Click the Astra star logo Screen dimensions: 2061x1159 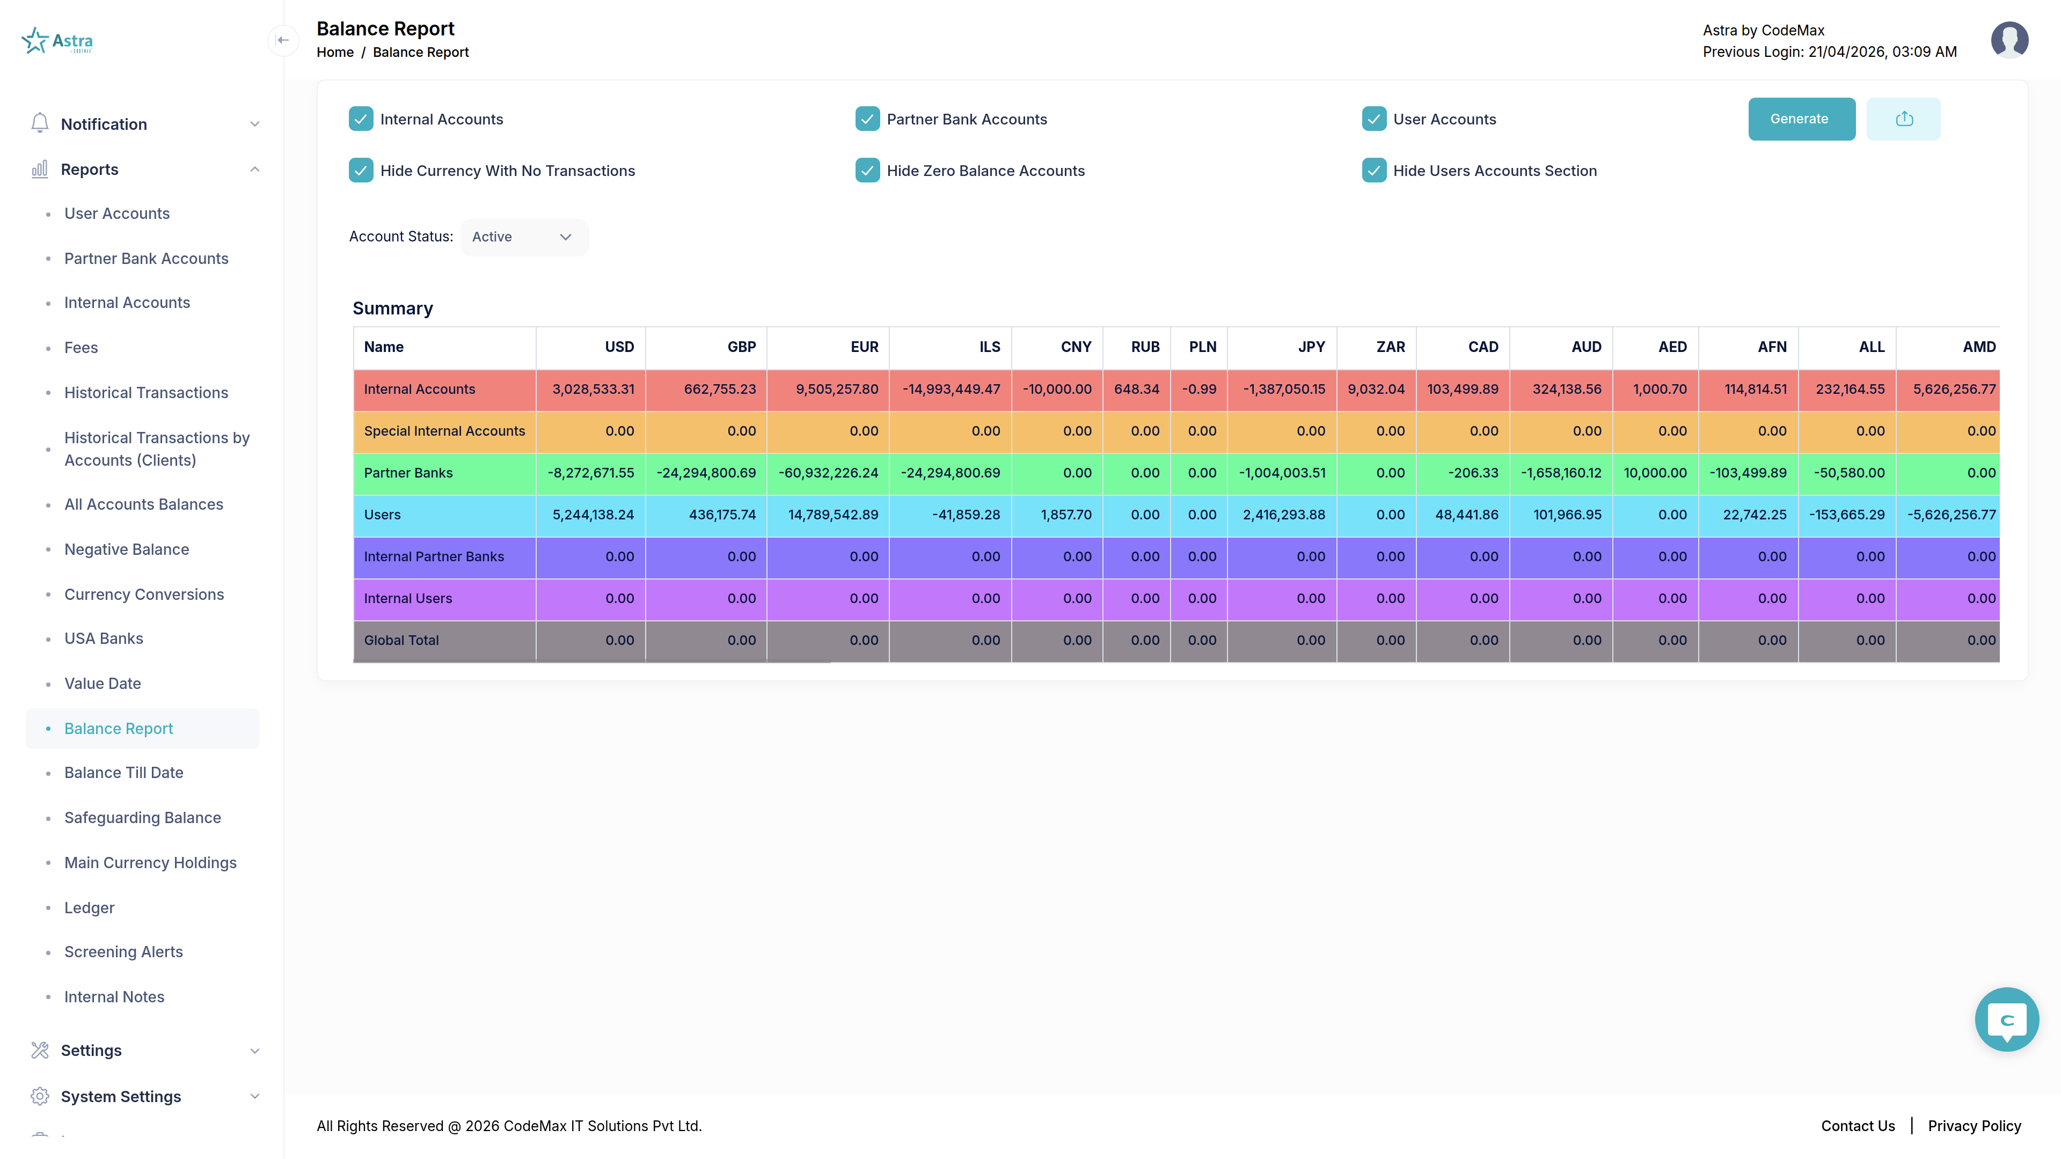57,40
